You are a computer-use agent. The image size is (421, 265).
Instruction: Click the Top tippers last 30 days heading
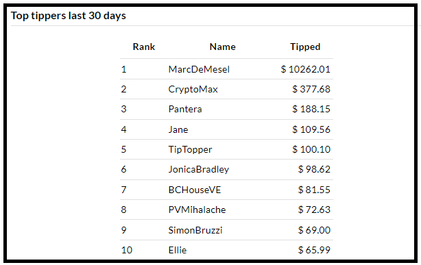(x=68, y=16)
